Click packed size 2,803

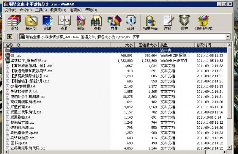[153, 97]
